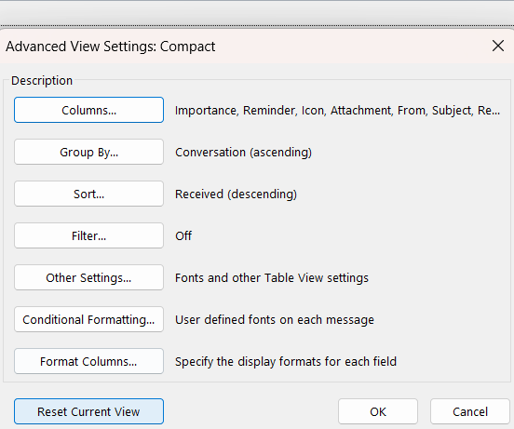Close the dialog with the X icon

coord(498,46)
